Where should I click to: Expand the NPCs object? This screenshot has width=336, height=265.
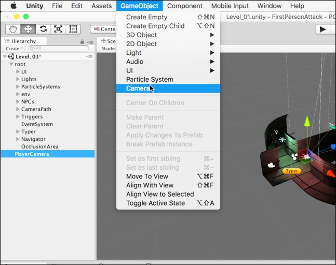click(x=18, y=101)
